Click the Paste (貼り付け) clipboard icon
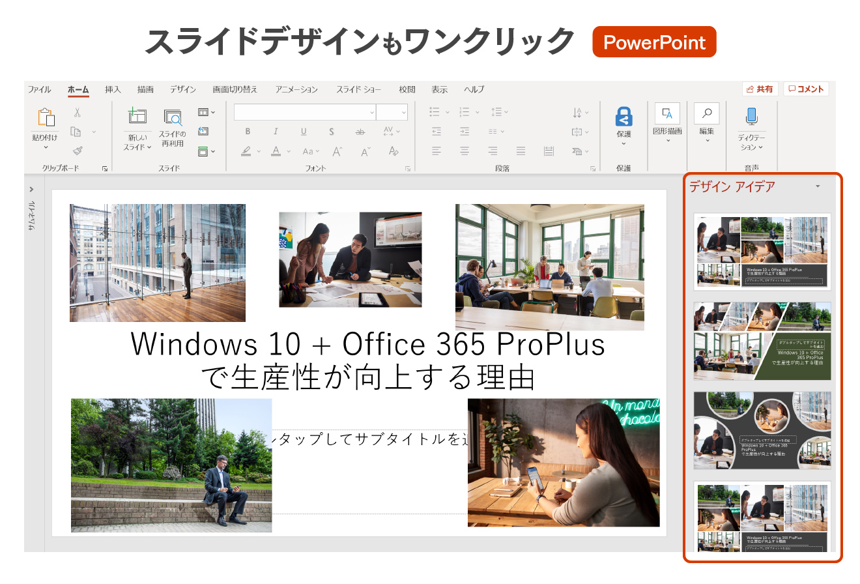Viewport: 860px width, 584px height. click(x=46, y=118)
